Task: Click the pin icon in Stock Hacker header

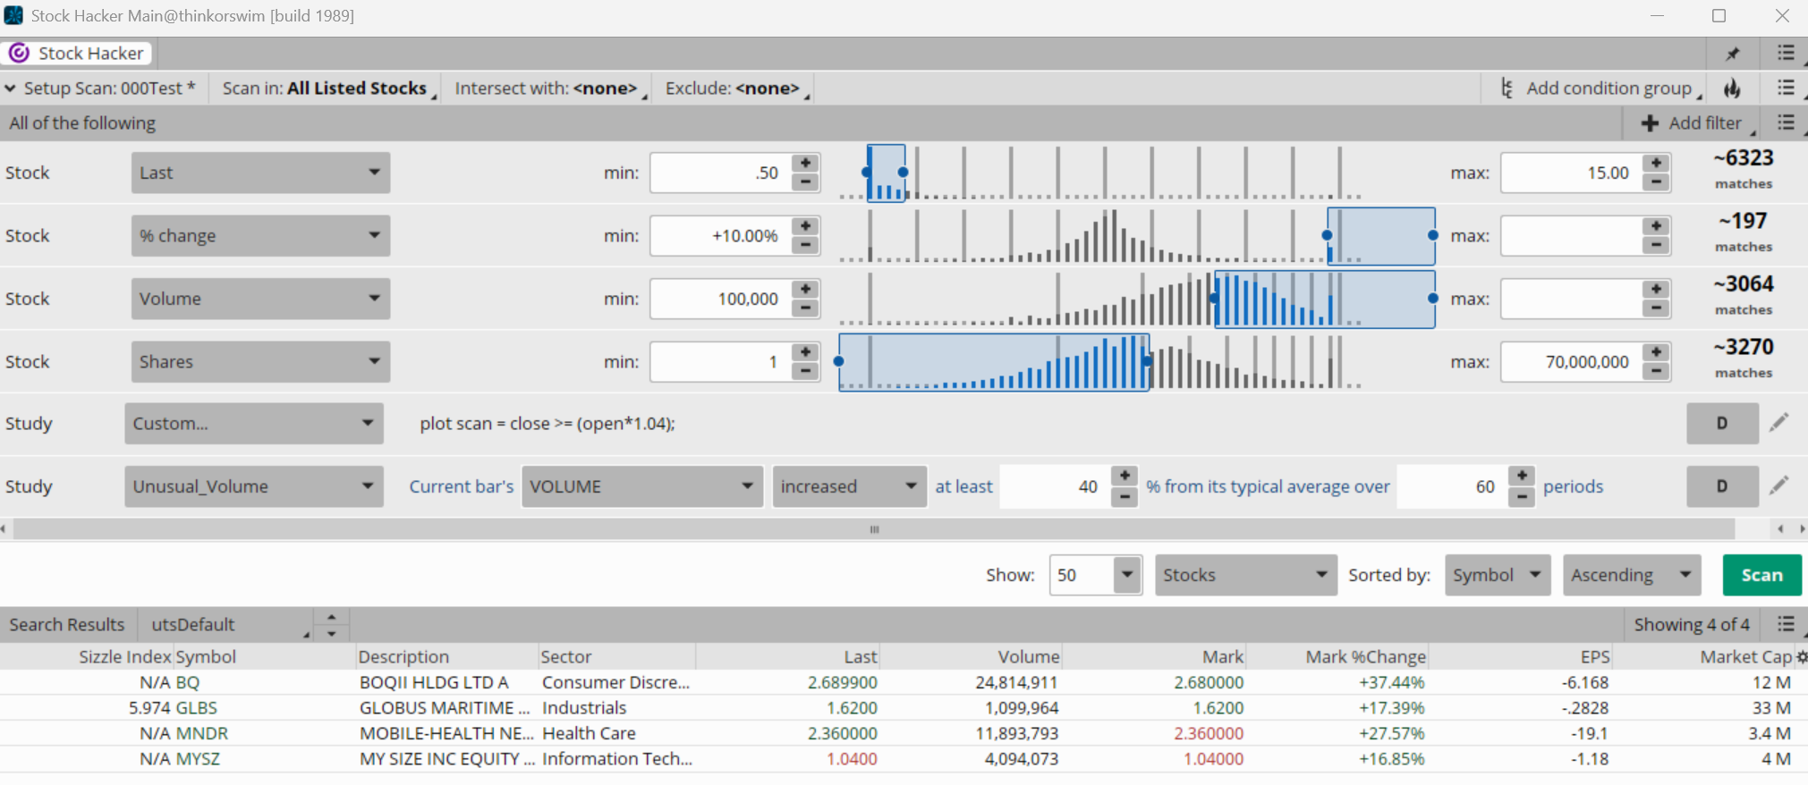Action: point(1733,54)
